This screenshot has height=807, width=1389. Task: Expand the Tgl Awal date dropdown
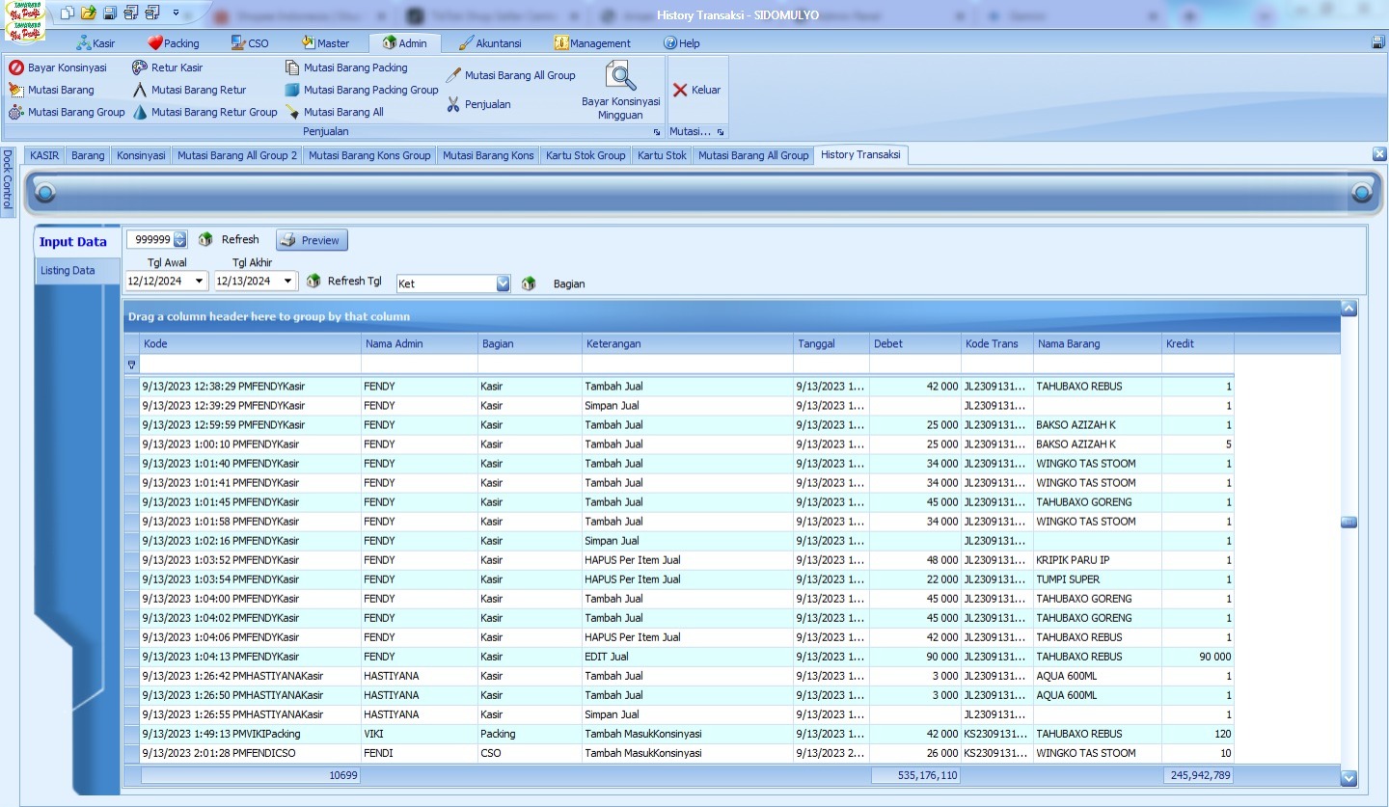pos(200,282)
